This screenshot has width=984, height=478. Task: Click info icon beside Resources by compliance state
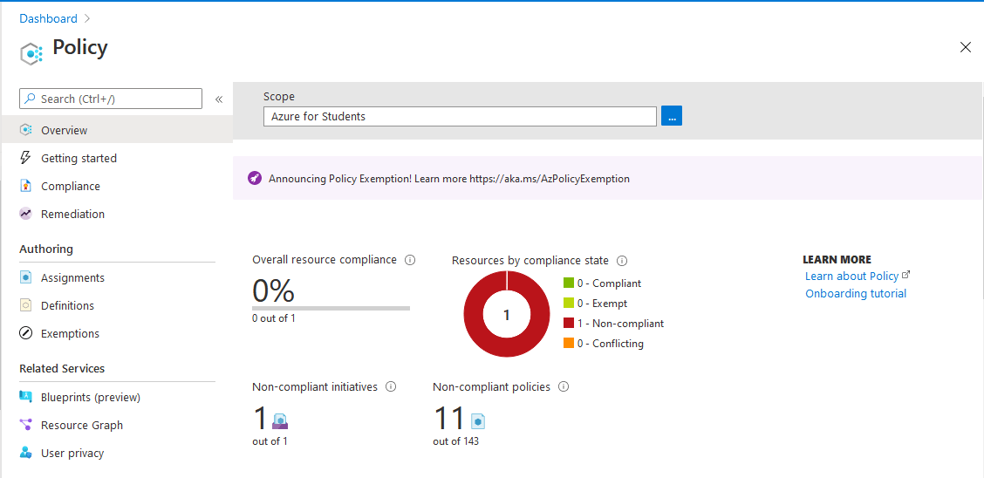[623, 260]
